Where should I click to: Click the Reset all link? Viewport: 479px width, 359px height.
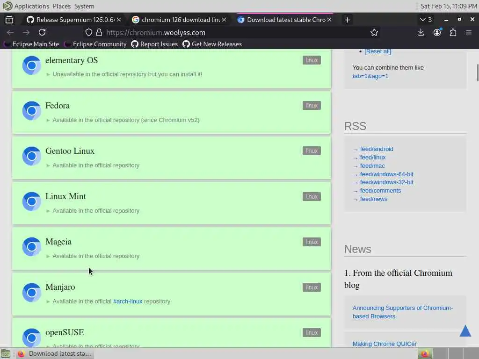click(377, 51)
